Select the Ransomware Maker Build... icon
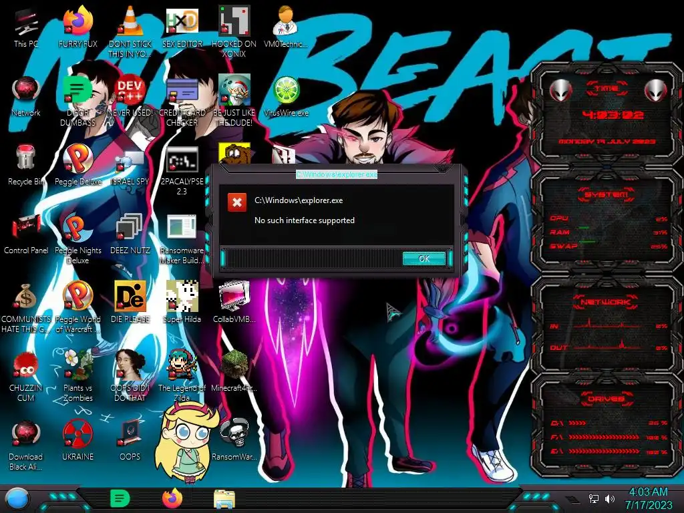This screenshot has width=684, height=513. pyautogui.click(x=182, y=239)
